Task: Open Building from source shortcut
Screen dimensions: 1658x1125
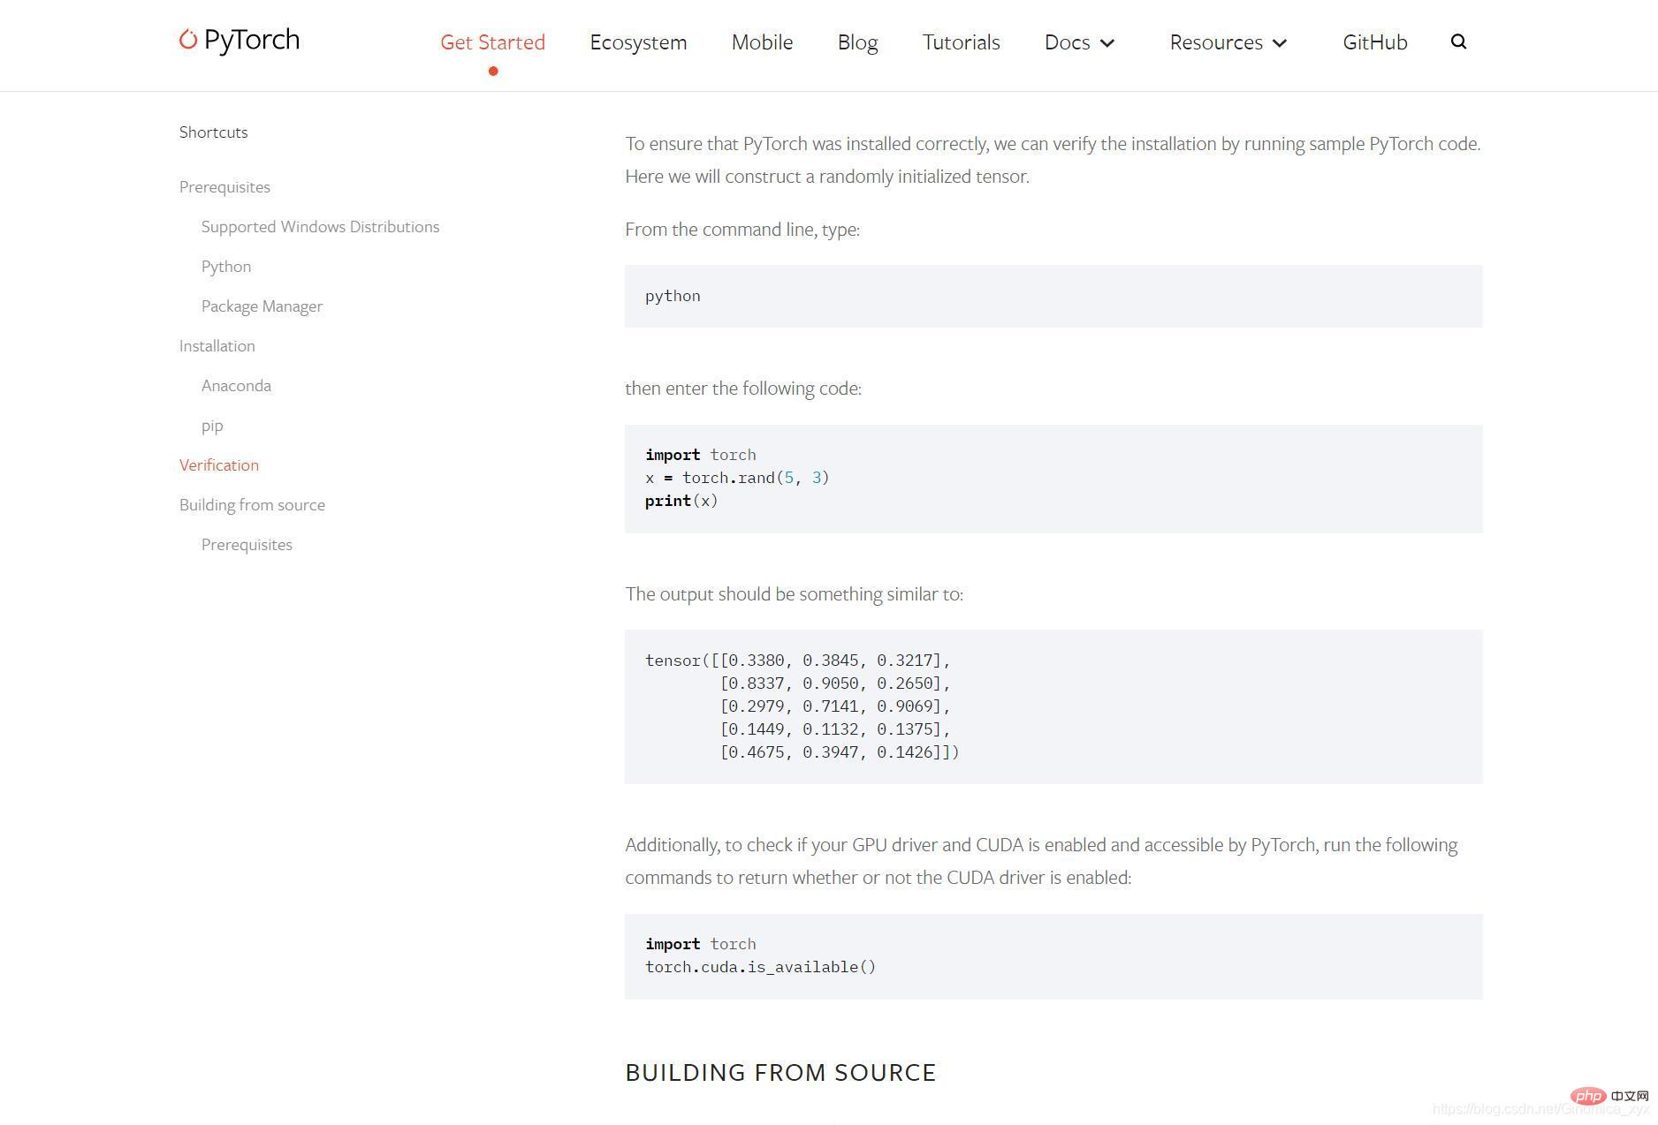Action: (x=252, y=505)
